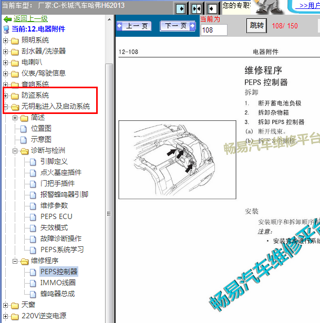This screenshot has width=320, height=323.
Task: Click the 简述 folder icon
Action: [x=24, y=118]
